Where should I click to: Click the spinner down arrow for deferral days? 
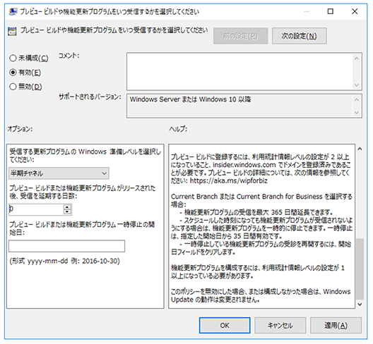point(67,211)
